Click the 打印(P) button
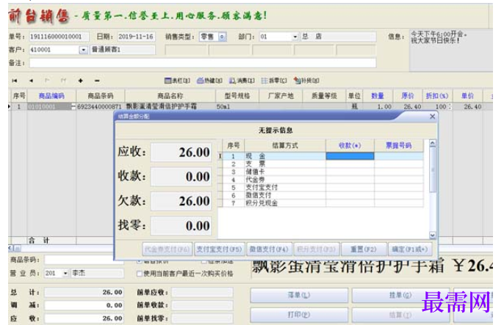 [299, 315]
